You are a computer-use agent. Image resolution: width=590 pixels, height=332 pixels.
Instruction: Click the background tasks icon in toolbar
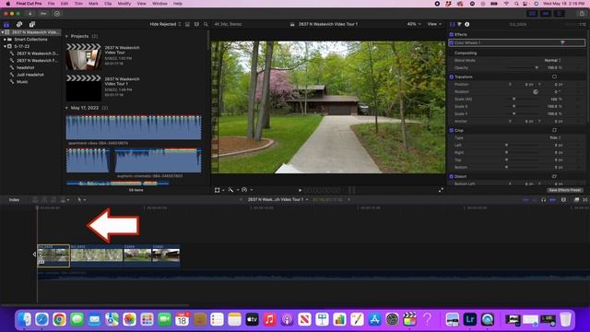tap(57, 14)
